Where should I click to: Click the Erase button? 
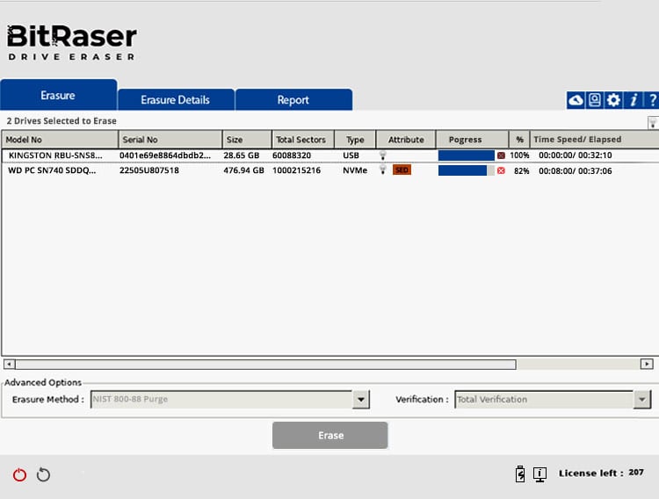point(329,435)
